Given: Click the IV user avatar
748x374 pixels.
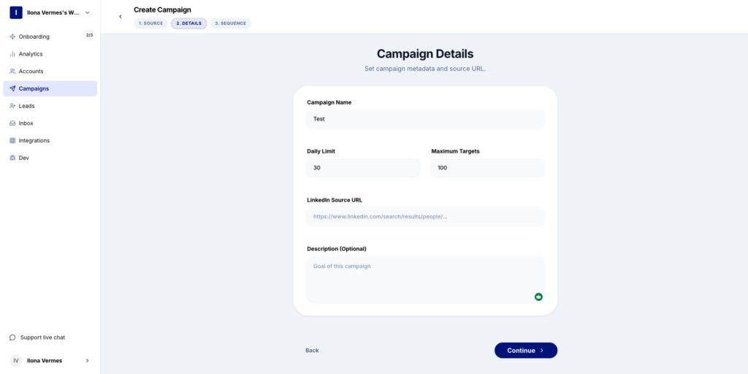Looking at the screenshot, I should click(16, 361).
